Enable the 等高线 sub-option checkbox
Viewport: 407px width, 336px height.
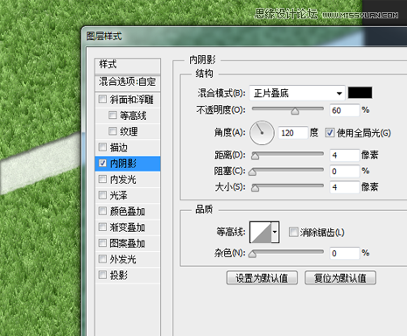(113, 115)
